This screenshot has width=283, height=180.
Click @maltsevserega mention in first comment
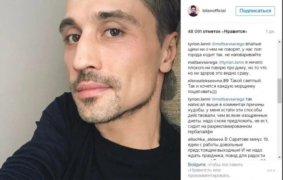point(228,44)
